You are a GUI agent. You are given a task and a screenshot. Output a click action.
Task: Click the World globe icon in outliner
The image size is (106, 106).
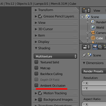coord(93,27)
